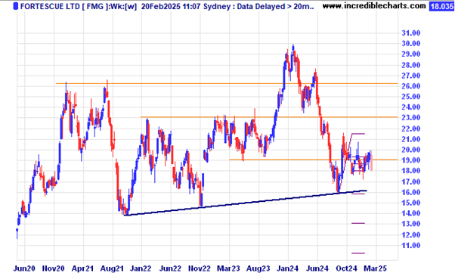The height and width of the screenshot is (276, 455).
Task: Select the 13.00 price axis label
Action: (x=411, y=224)
